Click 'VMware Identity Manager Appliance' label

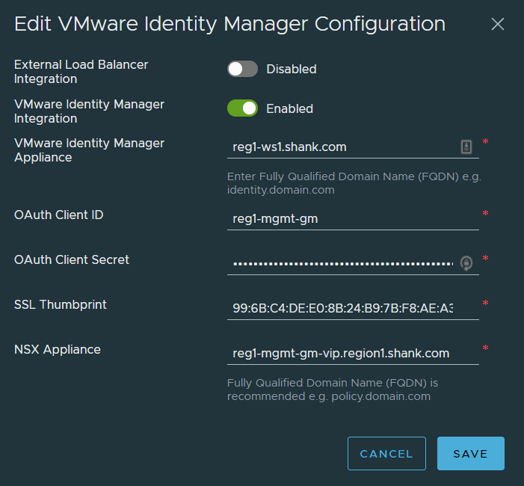pyautogui.click(x=89, y=150)
